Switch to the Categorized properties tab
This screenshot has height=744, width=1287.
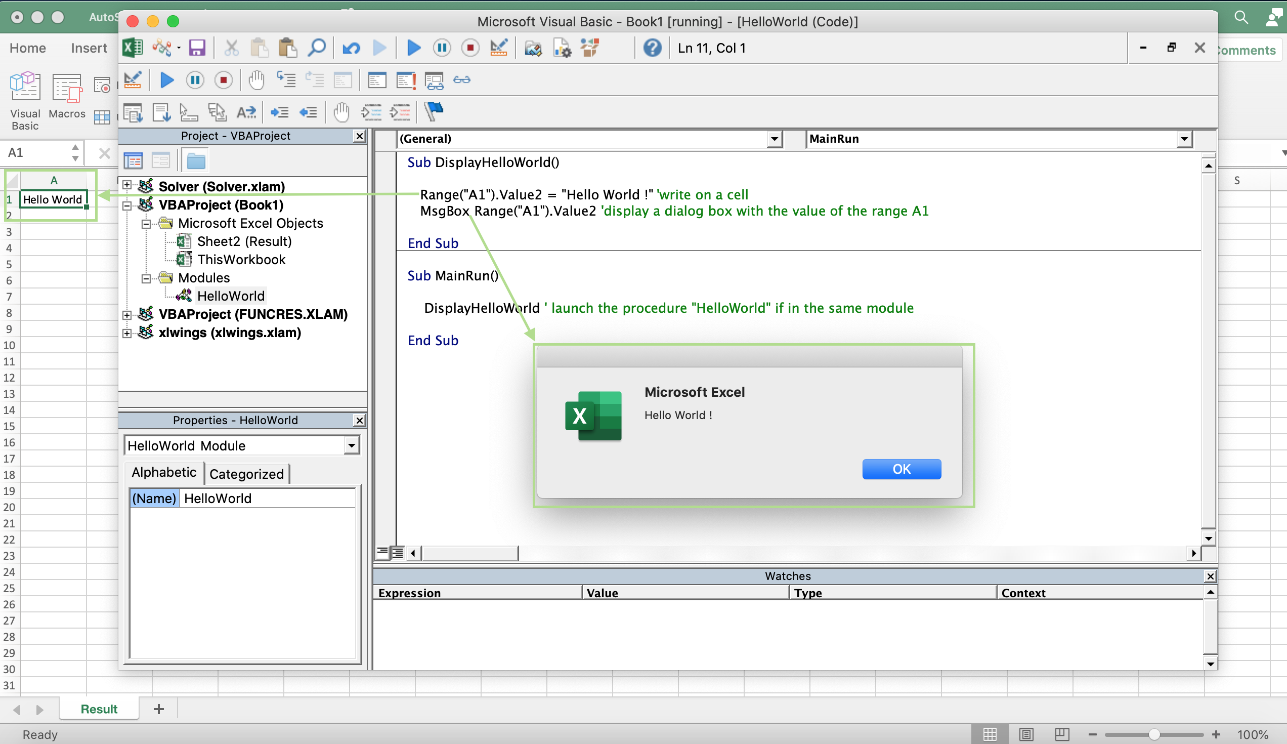click(x=247, y=474)
